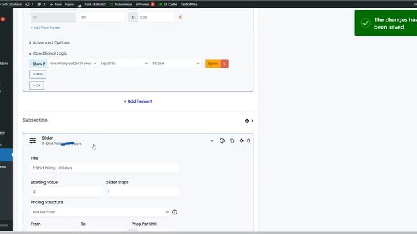Click + Add Element link

138,101
